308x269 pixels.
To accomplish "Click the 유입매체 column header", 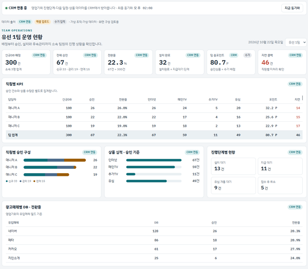I will 13,223.
